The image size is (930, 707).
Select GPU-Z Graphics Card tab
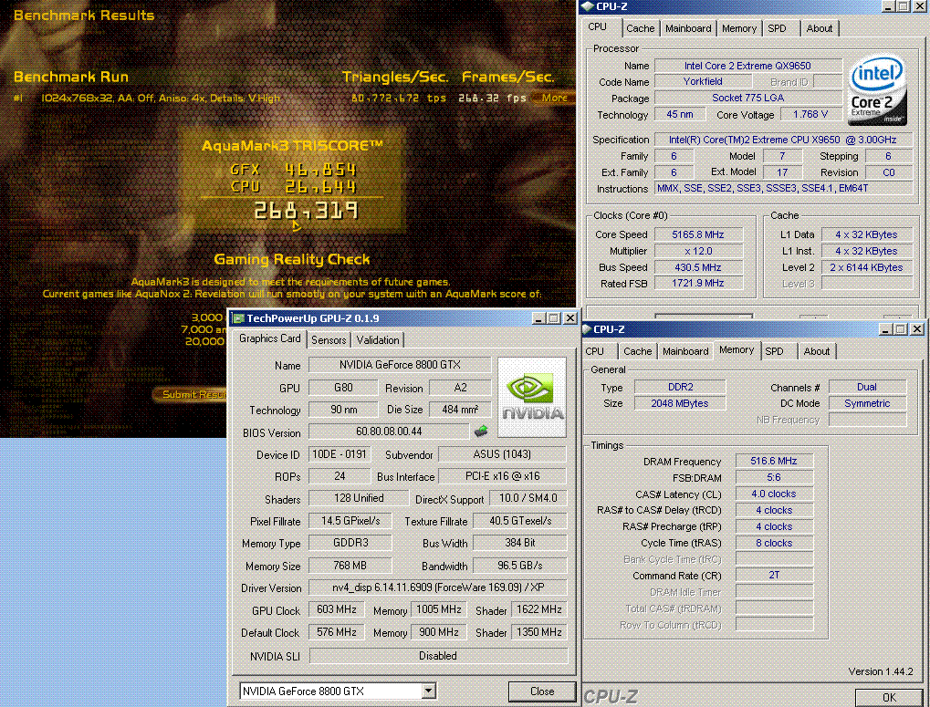(270, 338)
